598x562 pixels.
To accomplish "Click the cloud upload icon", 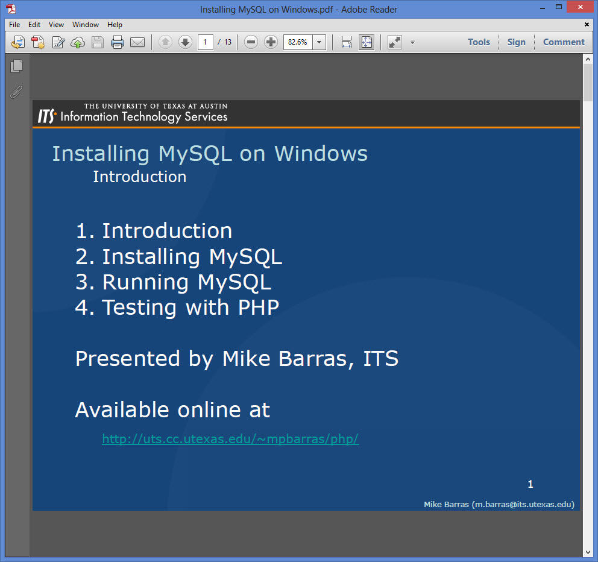I will pos(78,42).
